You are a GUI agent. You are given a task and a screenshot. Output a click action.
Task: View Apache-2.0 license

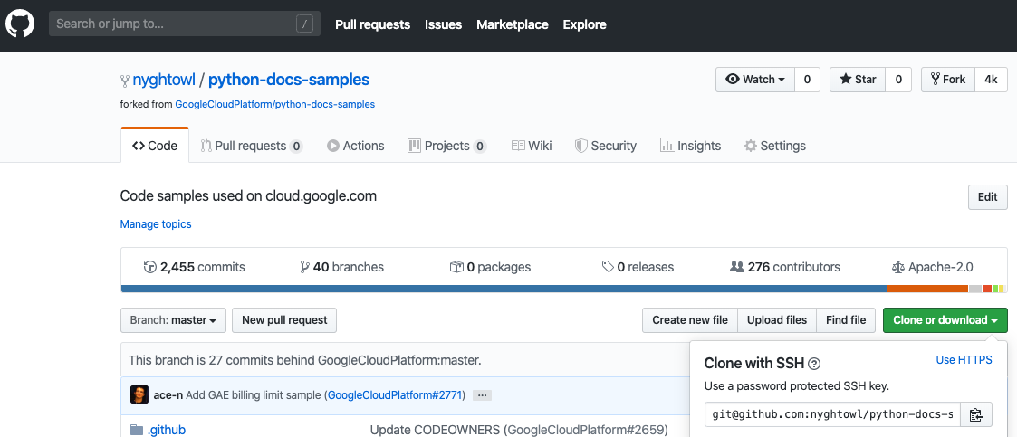[933, 267]
